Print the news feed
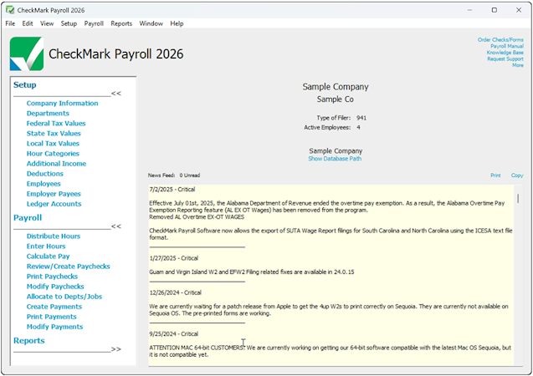Screen dimensions: 533x376 (495, 175)
